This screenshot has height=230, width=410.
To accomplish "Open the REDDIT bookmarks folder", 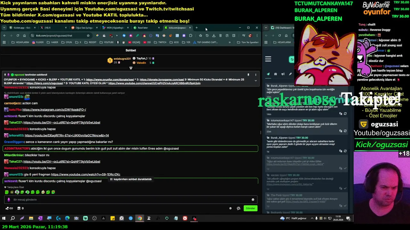I will pos(90,42).
